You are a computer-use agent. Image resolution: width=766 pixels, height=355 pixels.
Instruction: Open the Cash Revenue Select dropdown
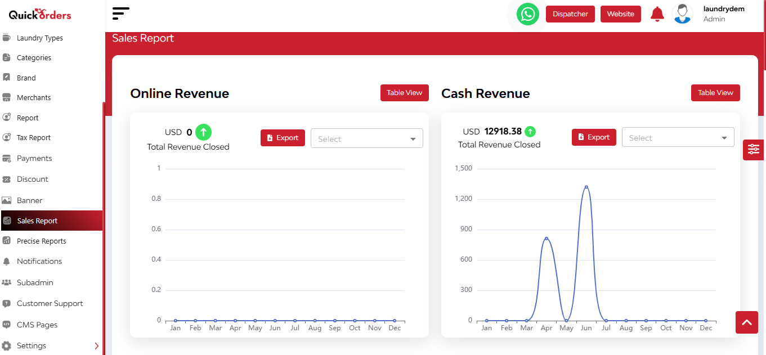tap(678, 137)
